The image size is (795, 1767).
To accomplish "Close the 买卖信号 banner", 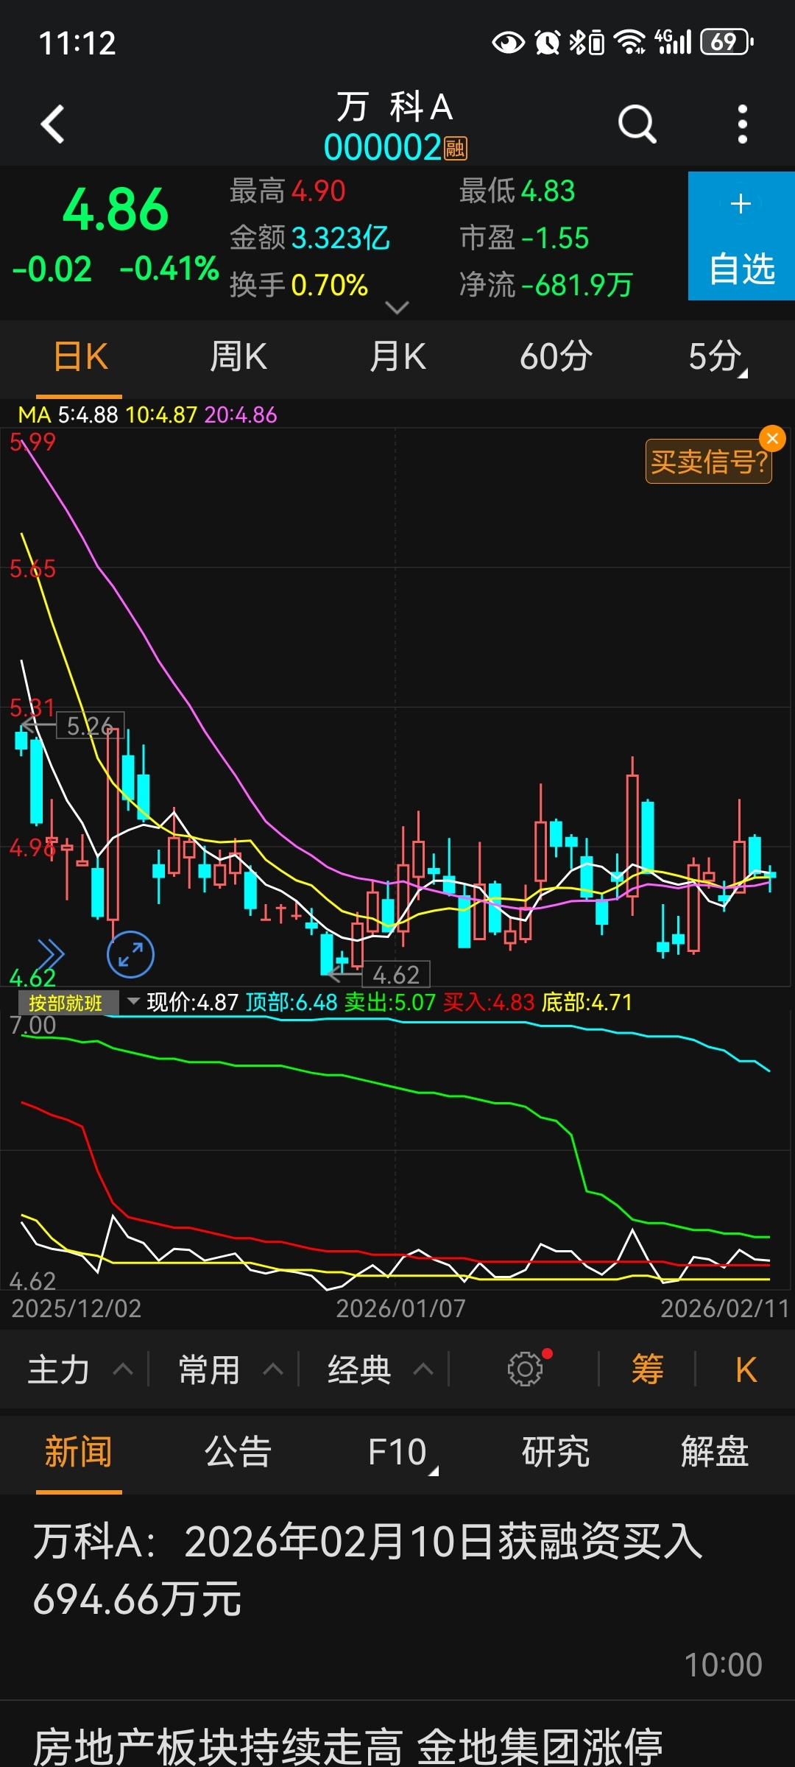I will [x=772, y=439].
